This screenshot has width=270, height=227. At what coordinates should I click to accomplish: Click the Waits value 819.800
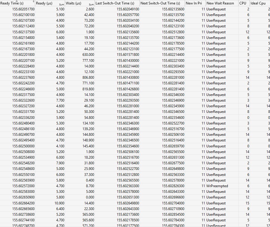click(88, 89)
